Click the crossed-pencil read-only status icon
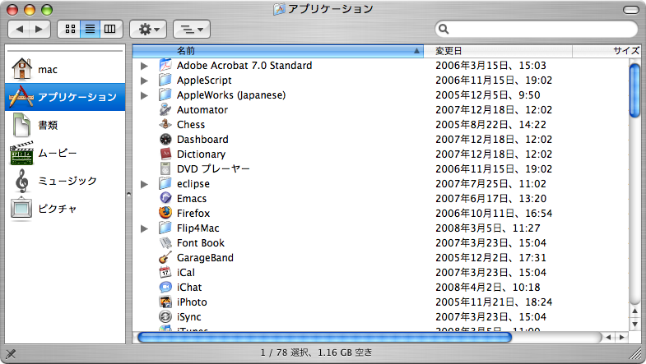Viewport: 646px width, 364px height. (x=11, y=353)
